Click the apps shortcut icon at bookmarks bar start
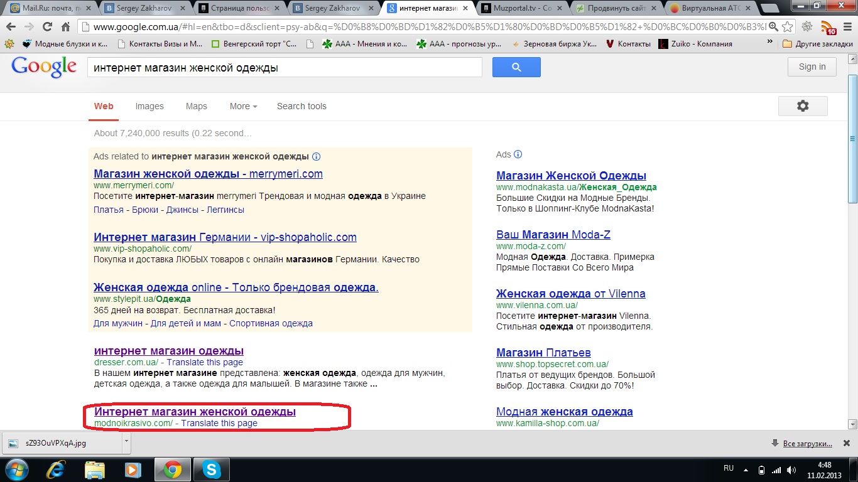The width and height of the screenshot is (858, 482). (8, 44)
